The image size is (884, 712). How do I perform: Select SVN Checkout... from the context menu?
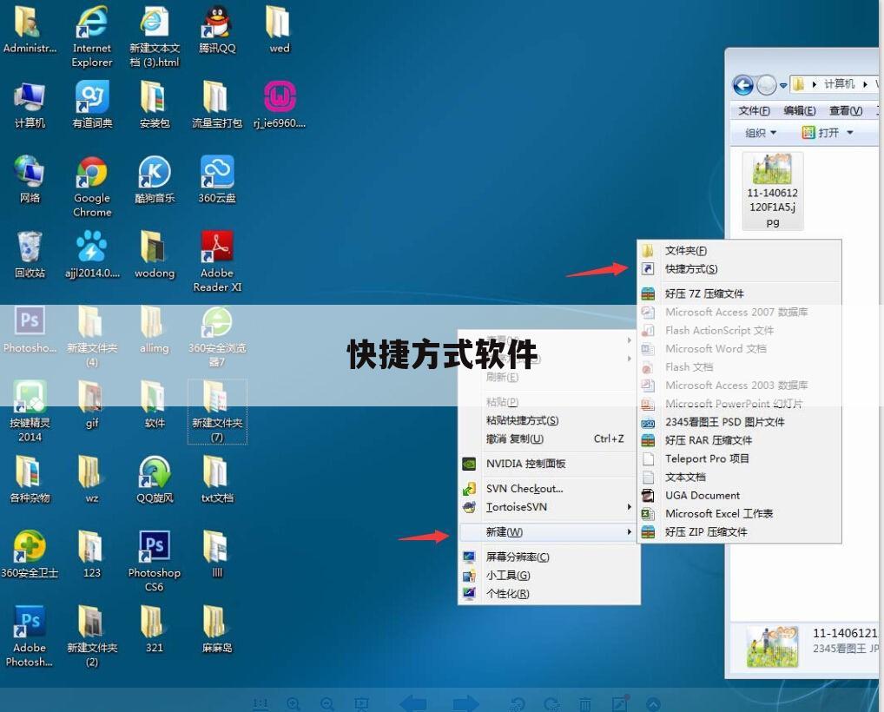point(548,488)
